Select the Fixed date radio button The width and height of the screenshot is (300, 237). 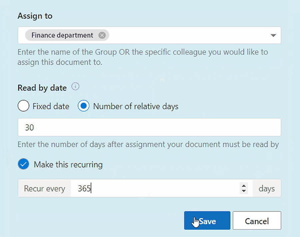[x=23, y=106]
